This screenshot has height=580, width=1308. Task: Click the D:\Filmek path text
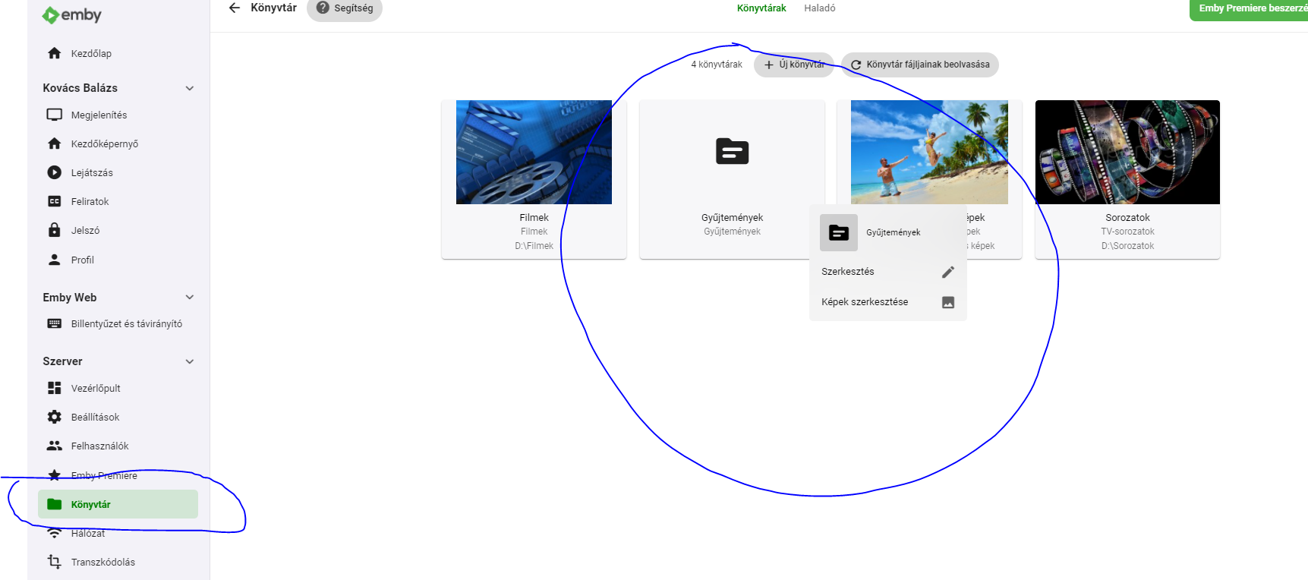534,246
